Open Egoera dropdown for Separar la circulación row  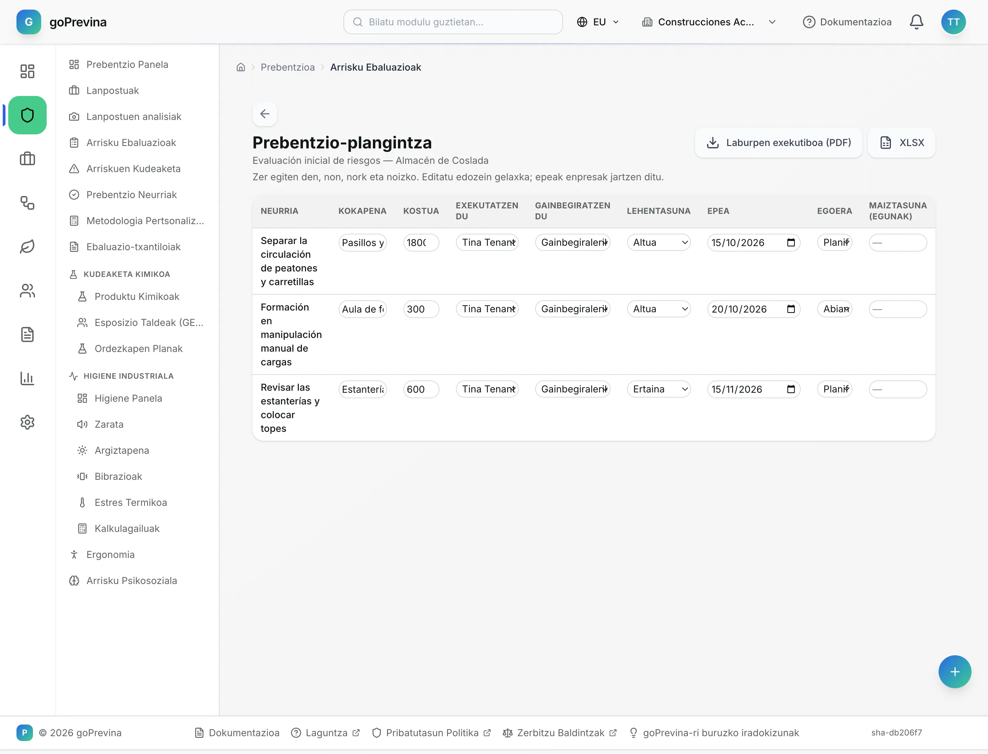[x=834, y=243]
